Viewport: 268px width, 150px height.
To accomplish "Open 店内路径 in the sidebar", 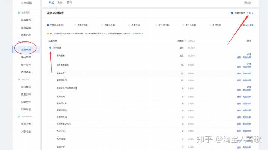I will pos(26,87).
